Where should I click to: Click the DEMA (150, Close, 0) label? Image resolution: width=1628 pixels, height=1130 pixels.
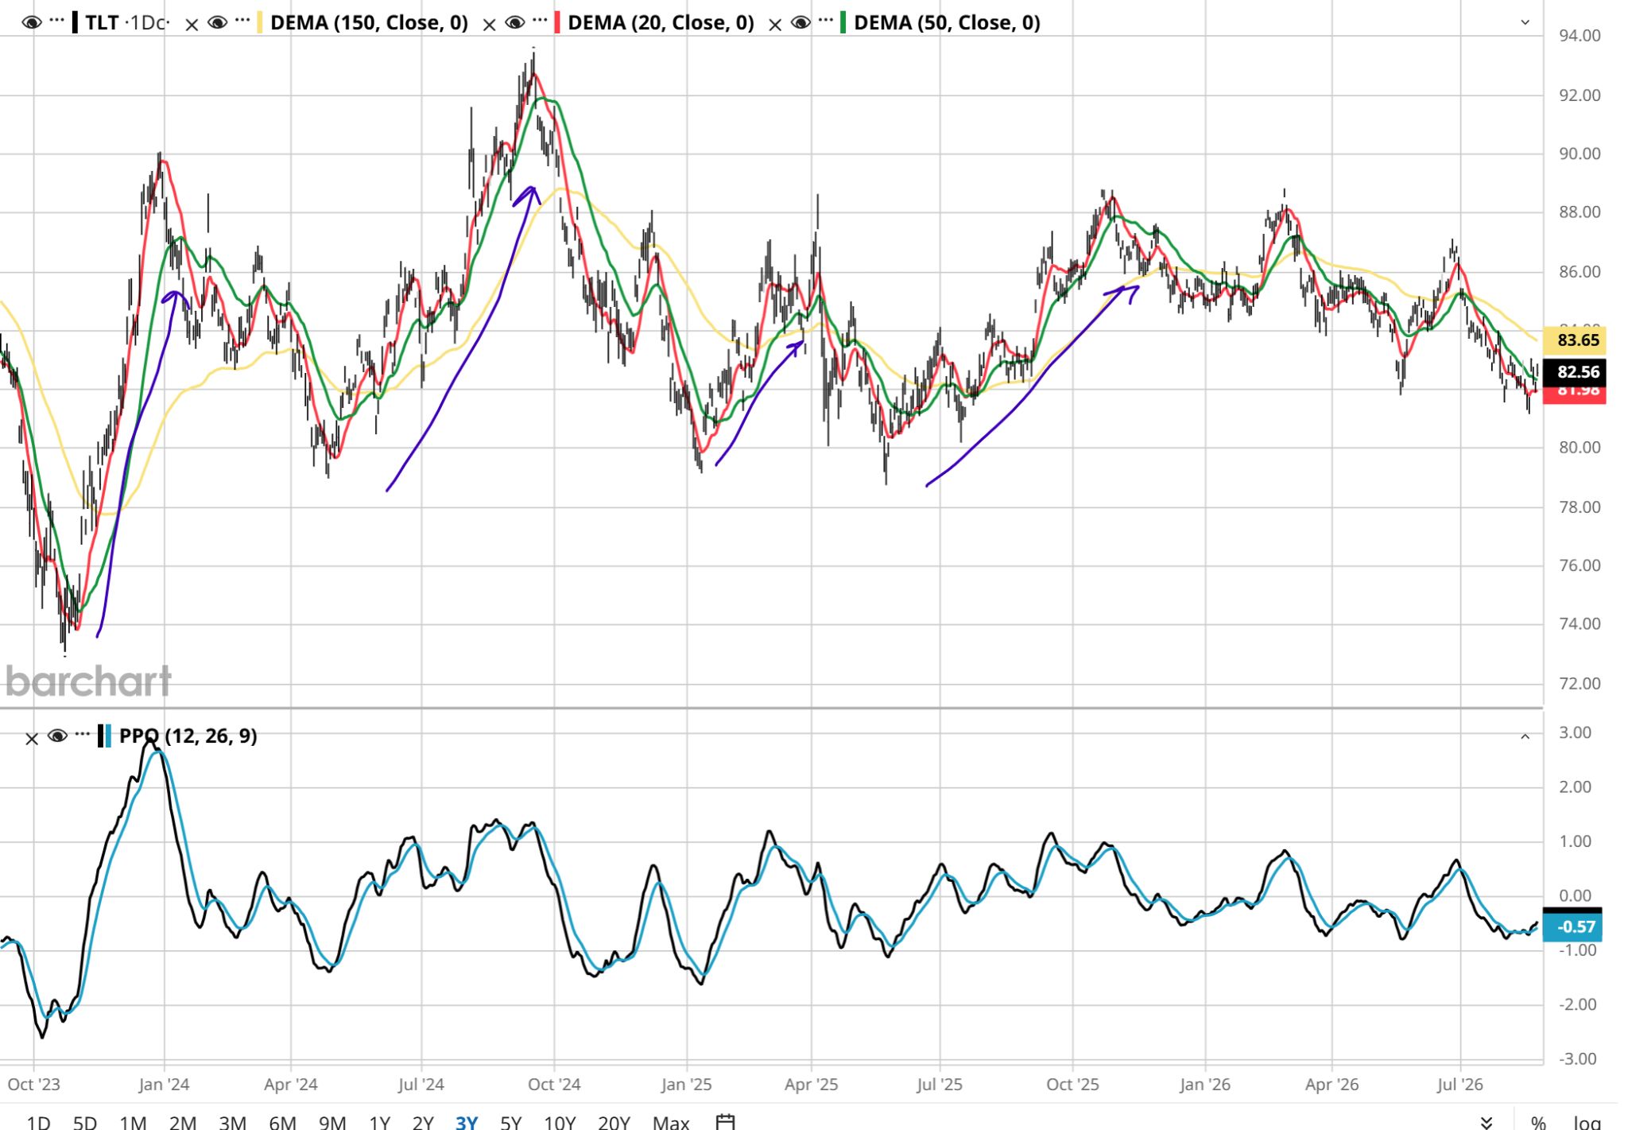click(369, 22)
